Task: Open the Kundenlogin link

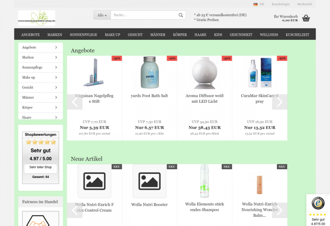Action: coord(280,4)
